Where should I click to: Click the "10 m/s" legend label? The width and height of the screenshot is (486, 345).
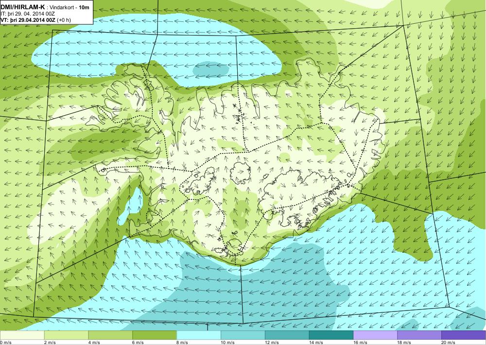coord(228,343)
